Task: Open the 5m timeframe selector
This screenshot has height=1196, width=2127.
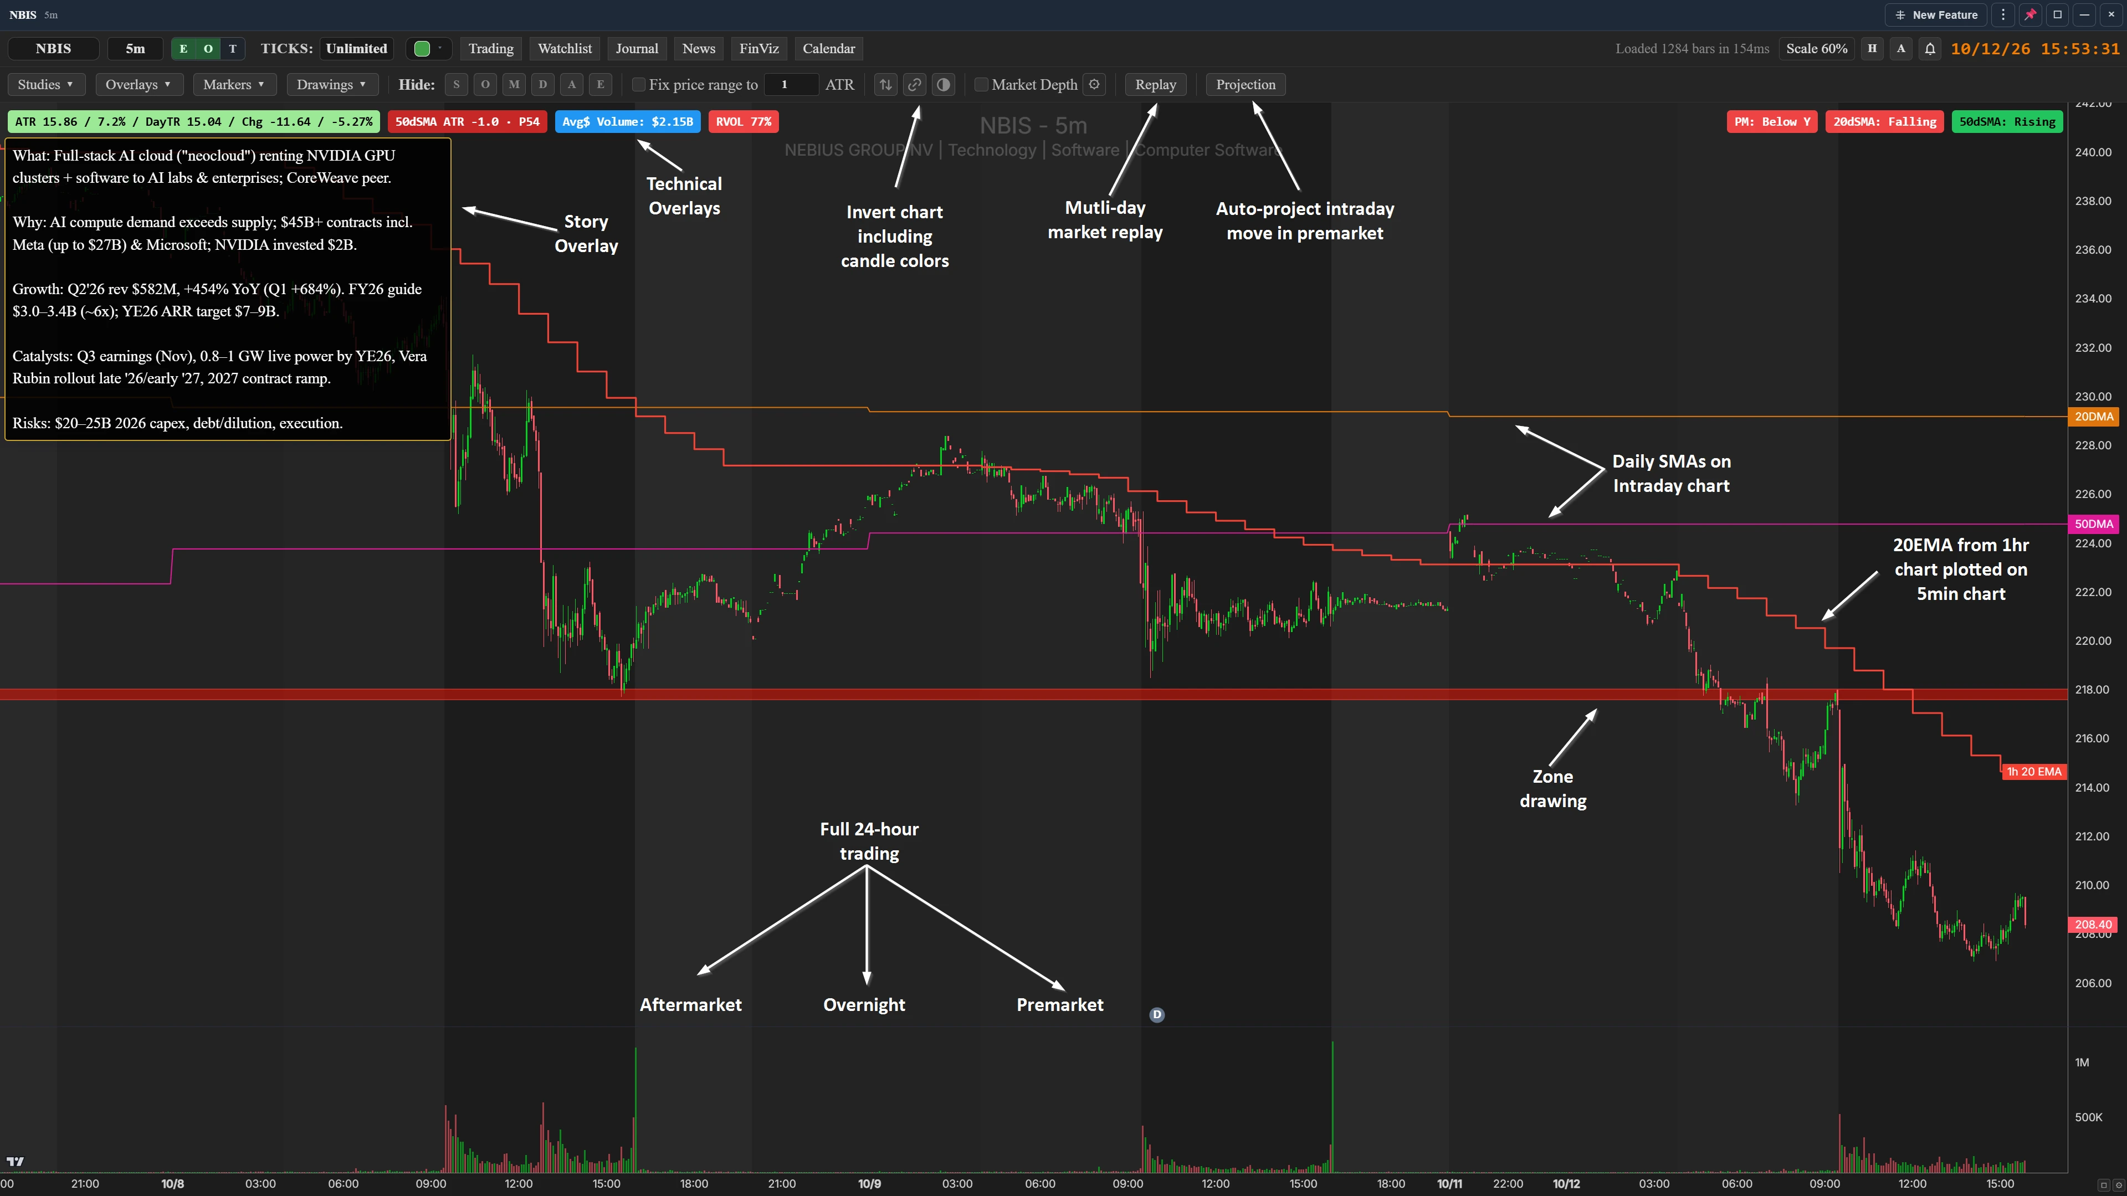Action: pyautogui.click(x=135, y=49)
